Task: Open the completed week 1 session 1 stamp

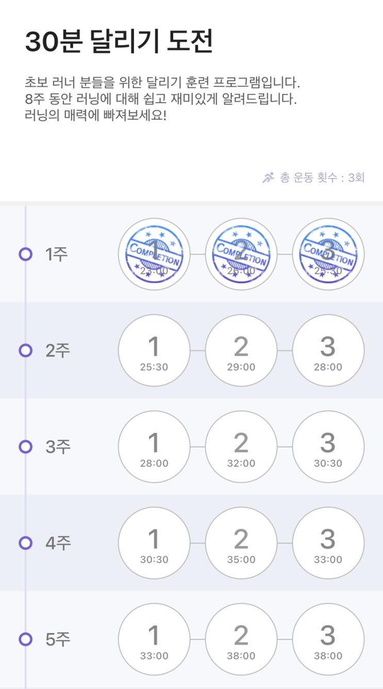Action: pyautogui.click(x=154, y=254)
